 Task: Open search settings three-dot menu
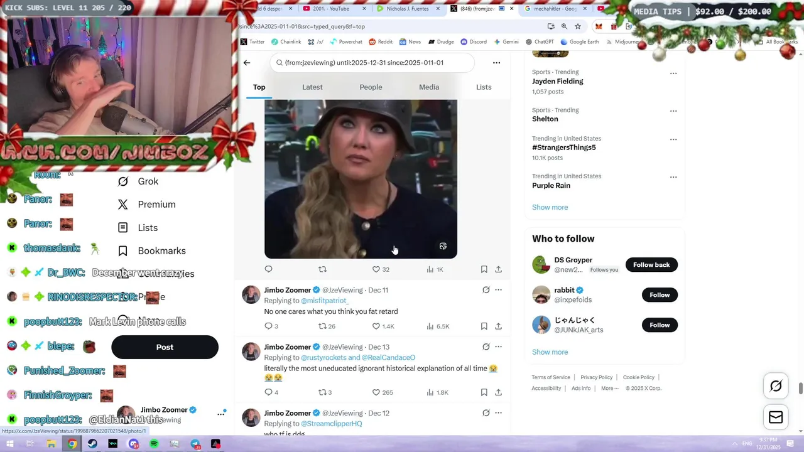pyautogui.click(x=496, y=63)
